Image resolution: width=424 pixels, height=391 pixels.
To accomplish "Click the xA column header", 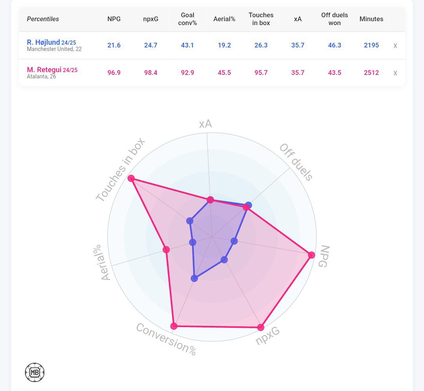I will click(298, 19).
